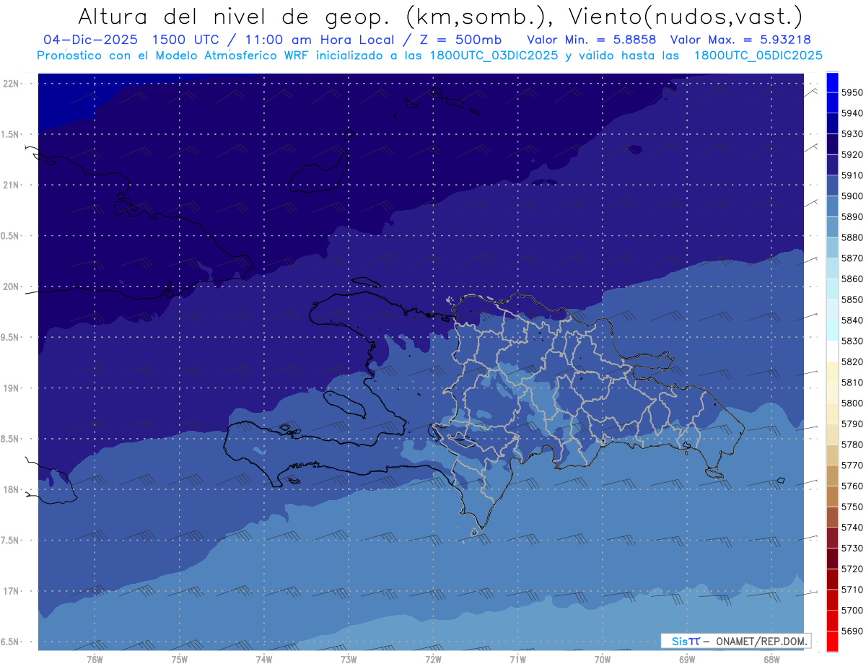
Task: Click the bright blue swatch above 5950
Action: point(831,82)
